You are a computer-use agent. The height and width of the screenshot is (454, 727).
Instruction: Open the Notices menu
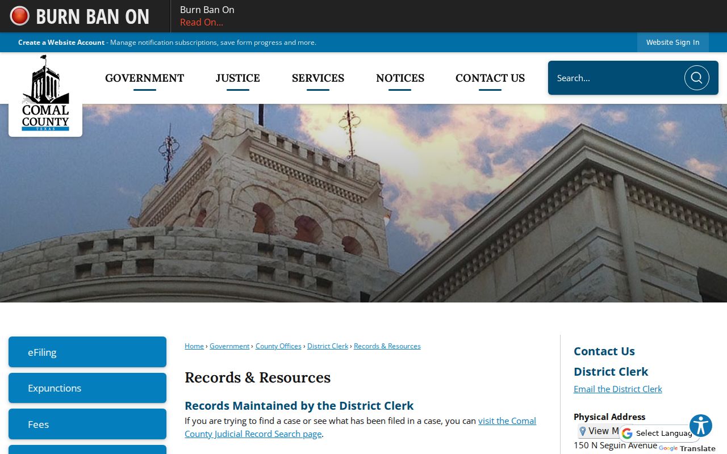tap(400, 78)
